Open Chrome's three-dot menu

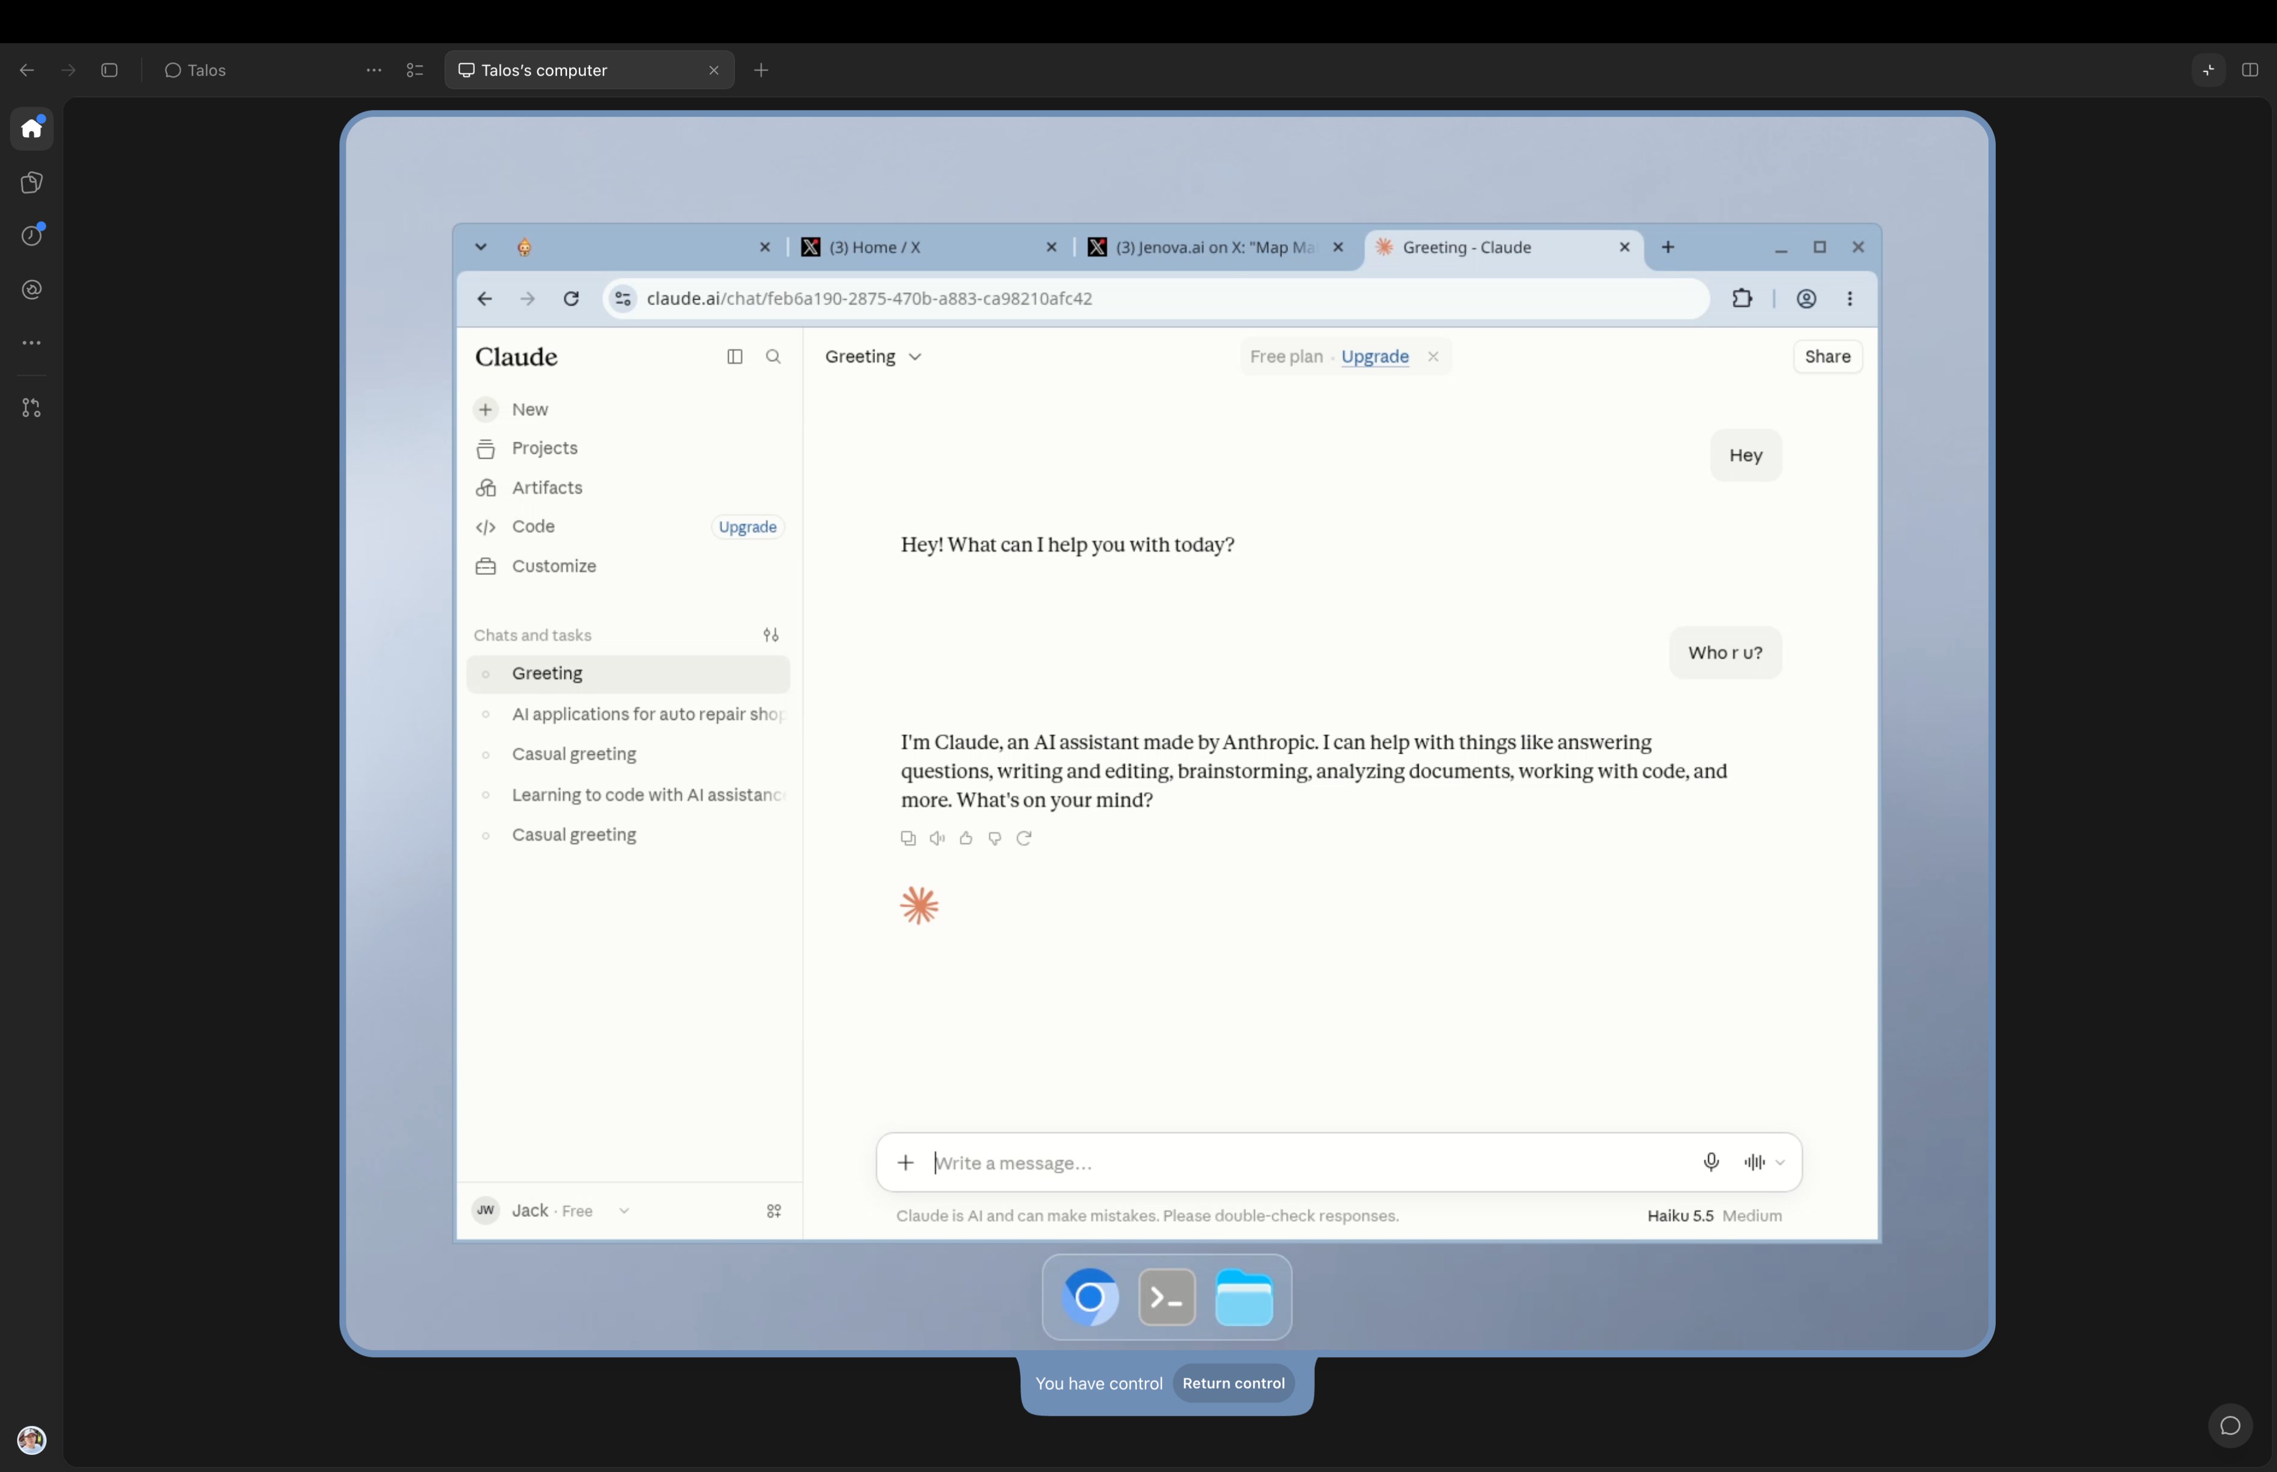click(1850, 298)
